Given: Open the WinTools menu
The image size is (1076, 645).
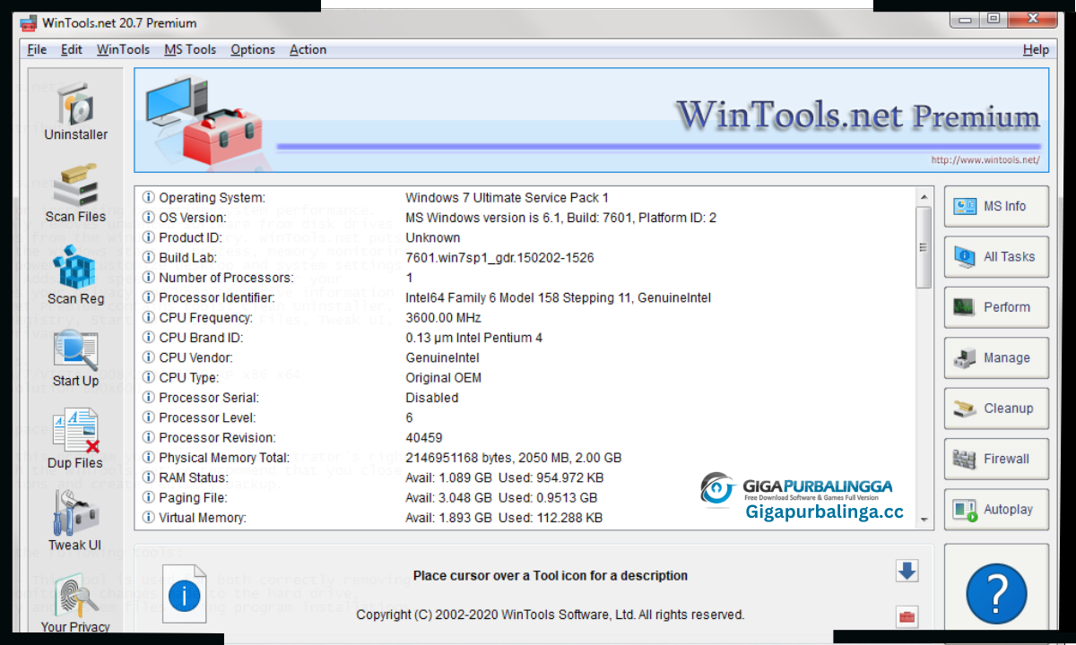Looking at the screenshot, I should (123, 49).
